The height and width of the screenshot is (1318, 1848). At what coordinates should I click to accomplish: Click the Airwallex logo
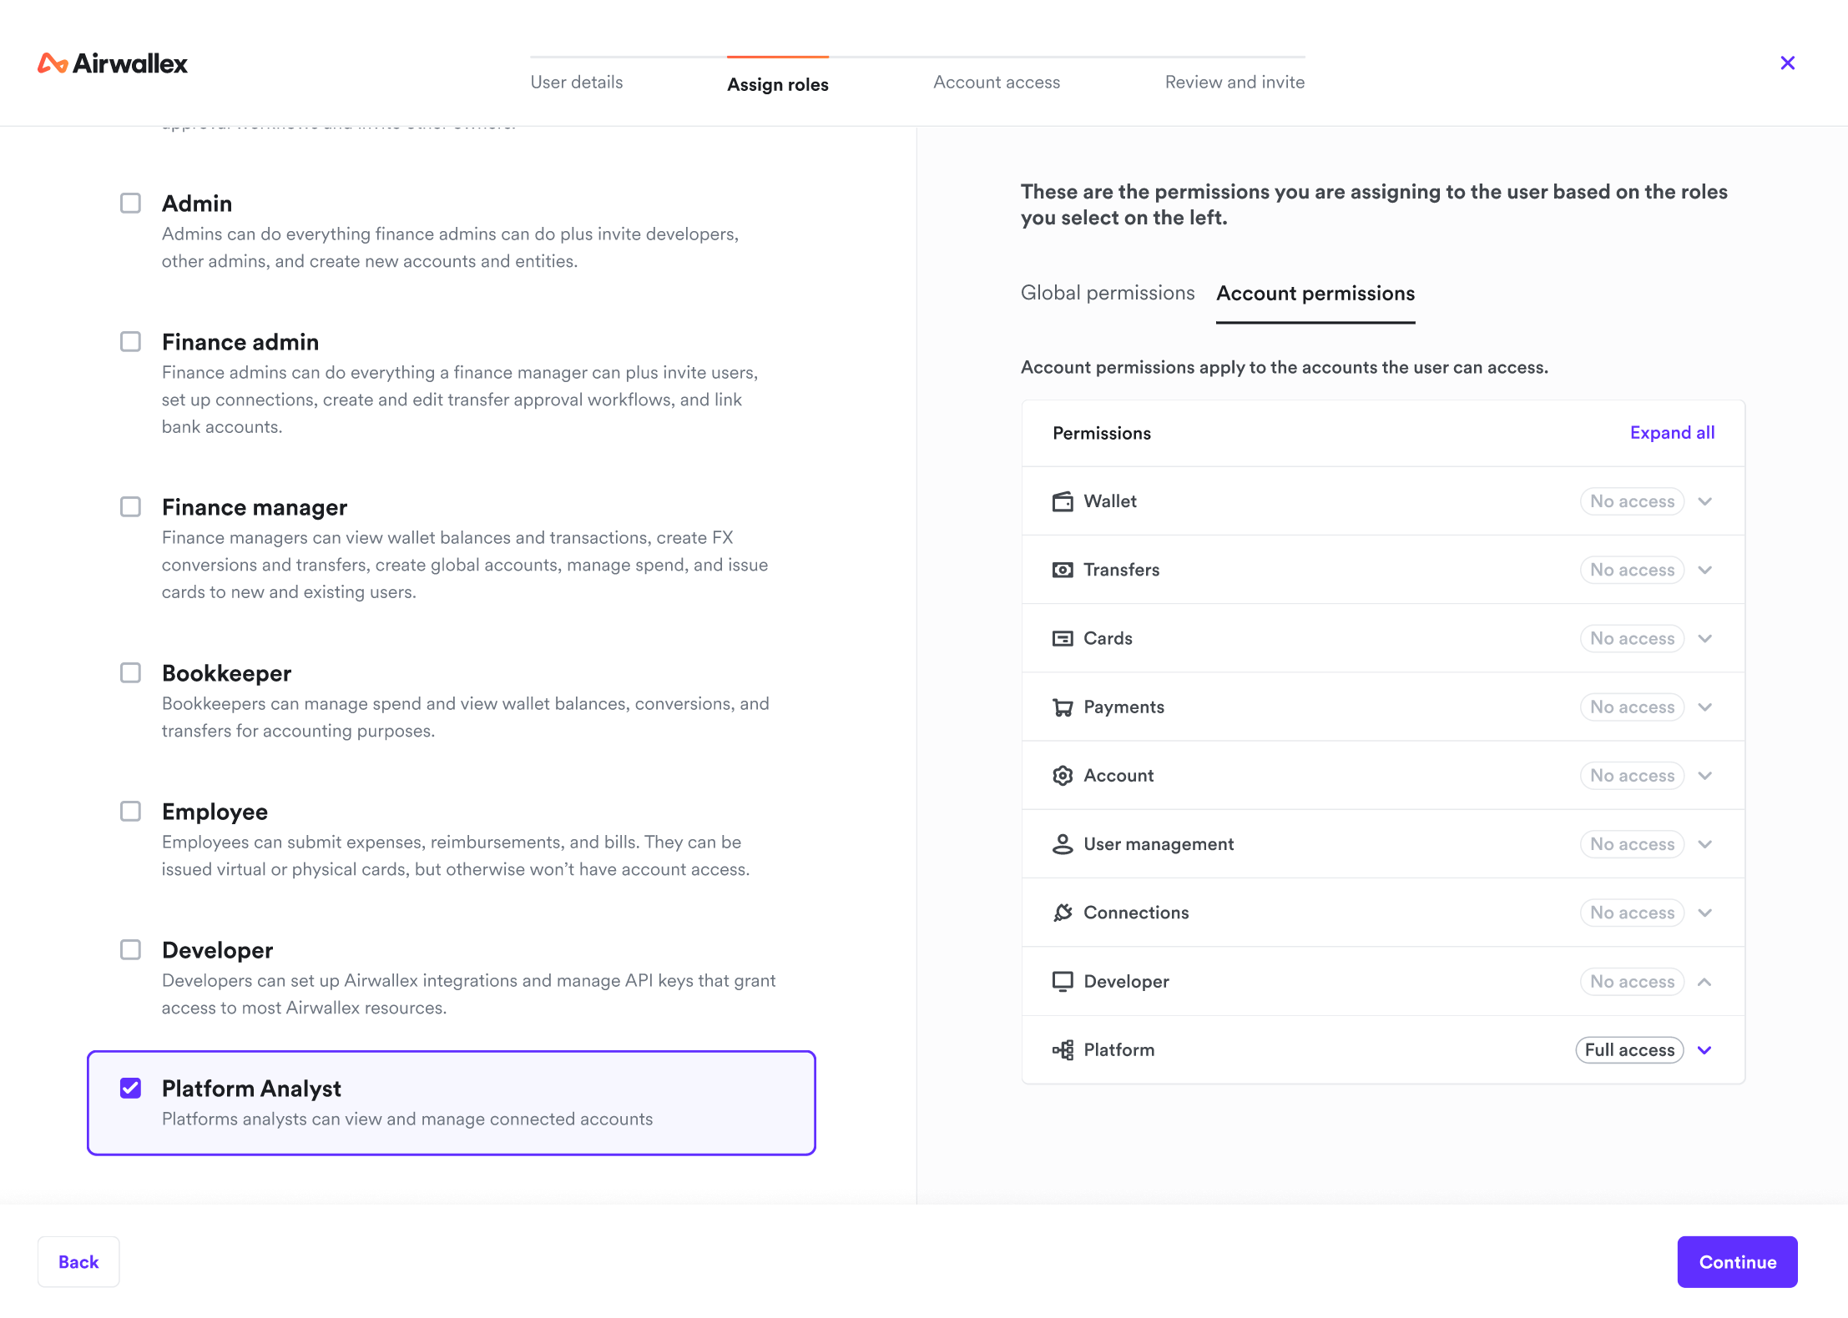pyautogui.click(x=113, y=63)
